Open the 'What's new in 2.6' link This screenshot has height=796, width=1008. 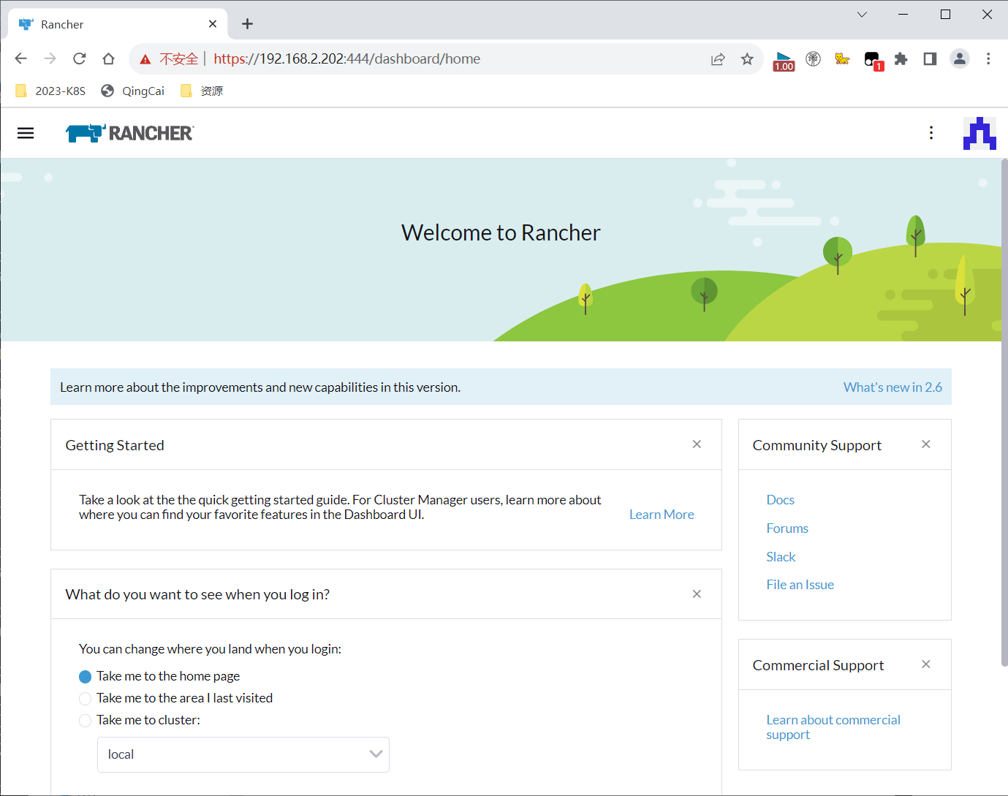click(892, 387)
